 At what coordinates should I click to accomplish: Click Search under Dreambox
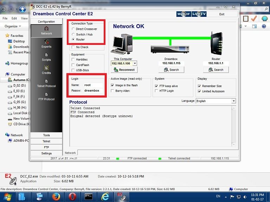click(x=171, y=70)
